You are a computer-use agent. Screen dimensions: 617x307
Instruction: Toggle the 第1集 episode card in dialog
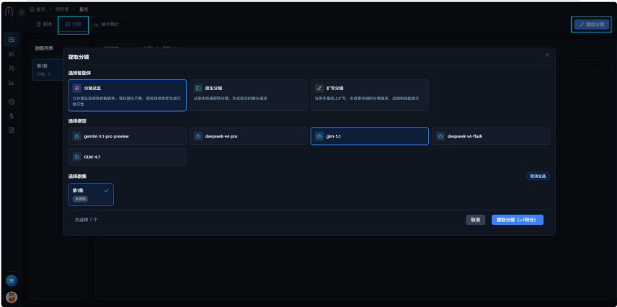[91, 195]
